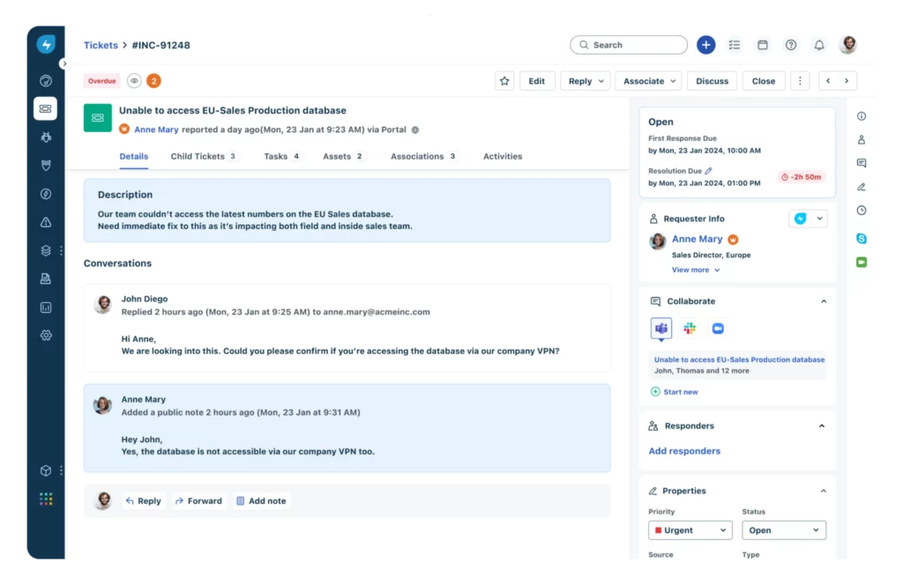Click the notifications bell icon
903x584 pixels.
coord(819,45)
